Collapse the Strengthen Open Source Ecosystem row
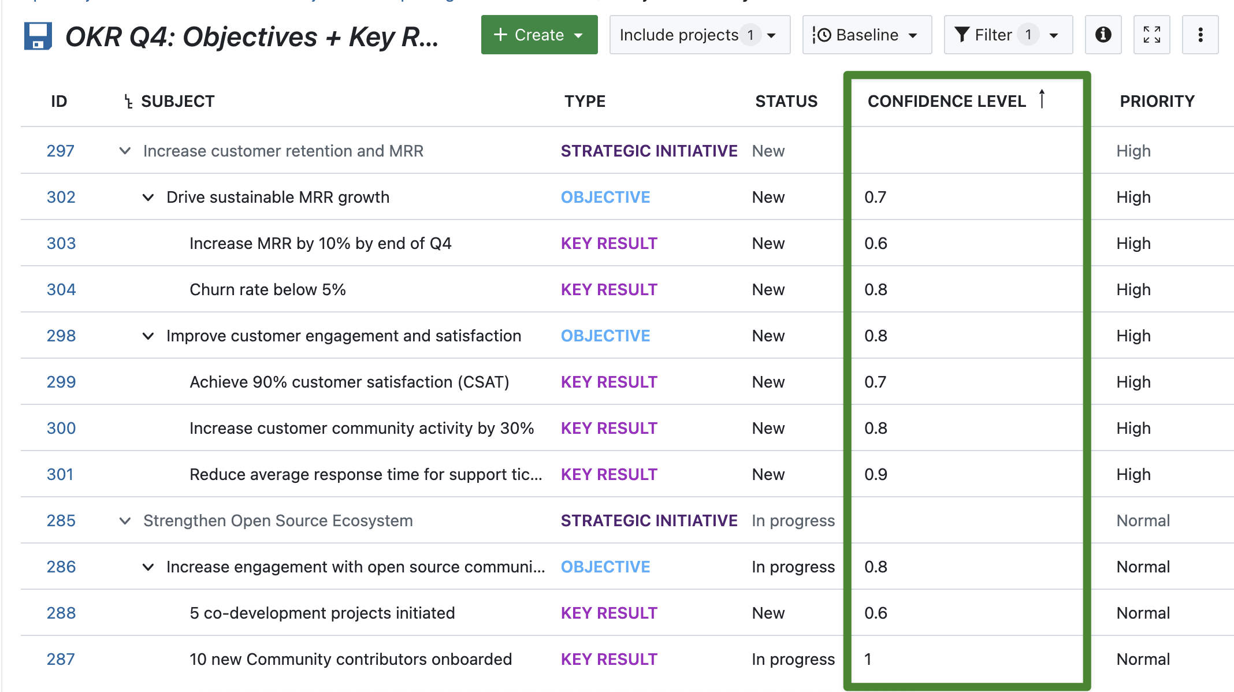Screen dimensions: 1234x692 [x=125, y=520]
